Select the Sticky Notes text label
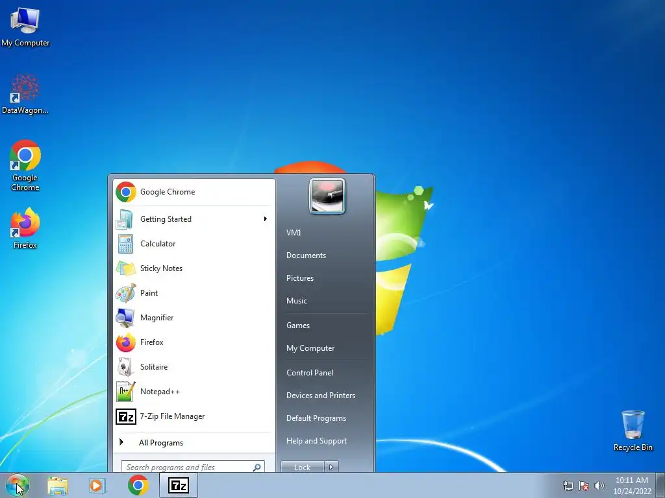665x498 pixels. click(161, 268)
